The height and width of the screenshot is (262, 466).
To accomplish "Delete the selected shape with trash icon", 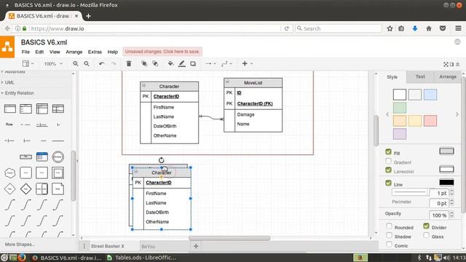I will (x=129, y=63).
